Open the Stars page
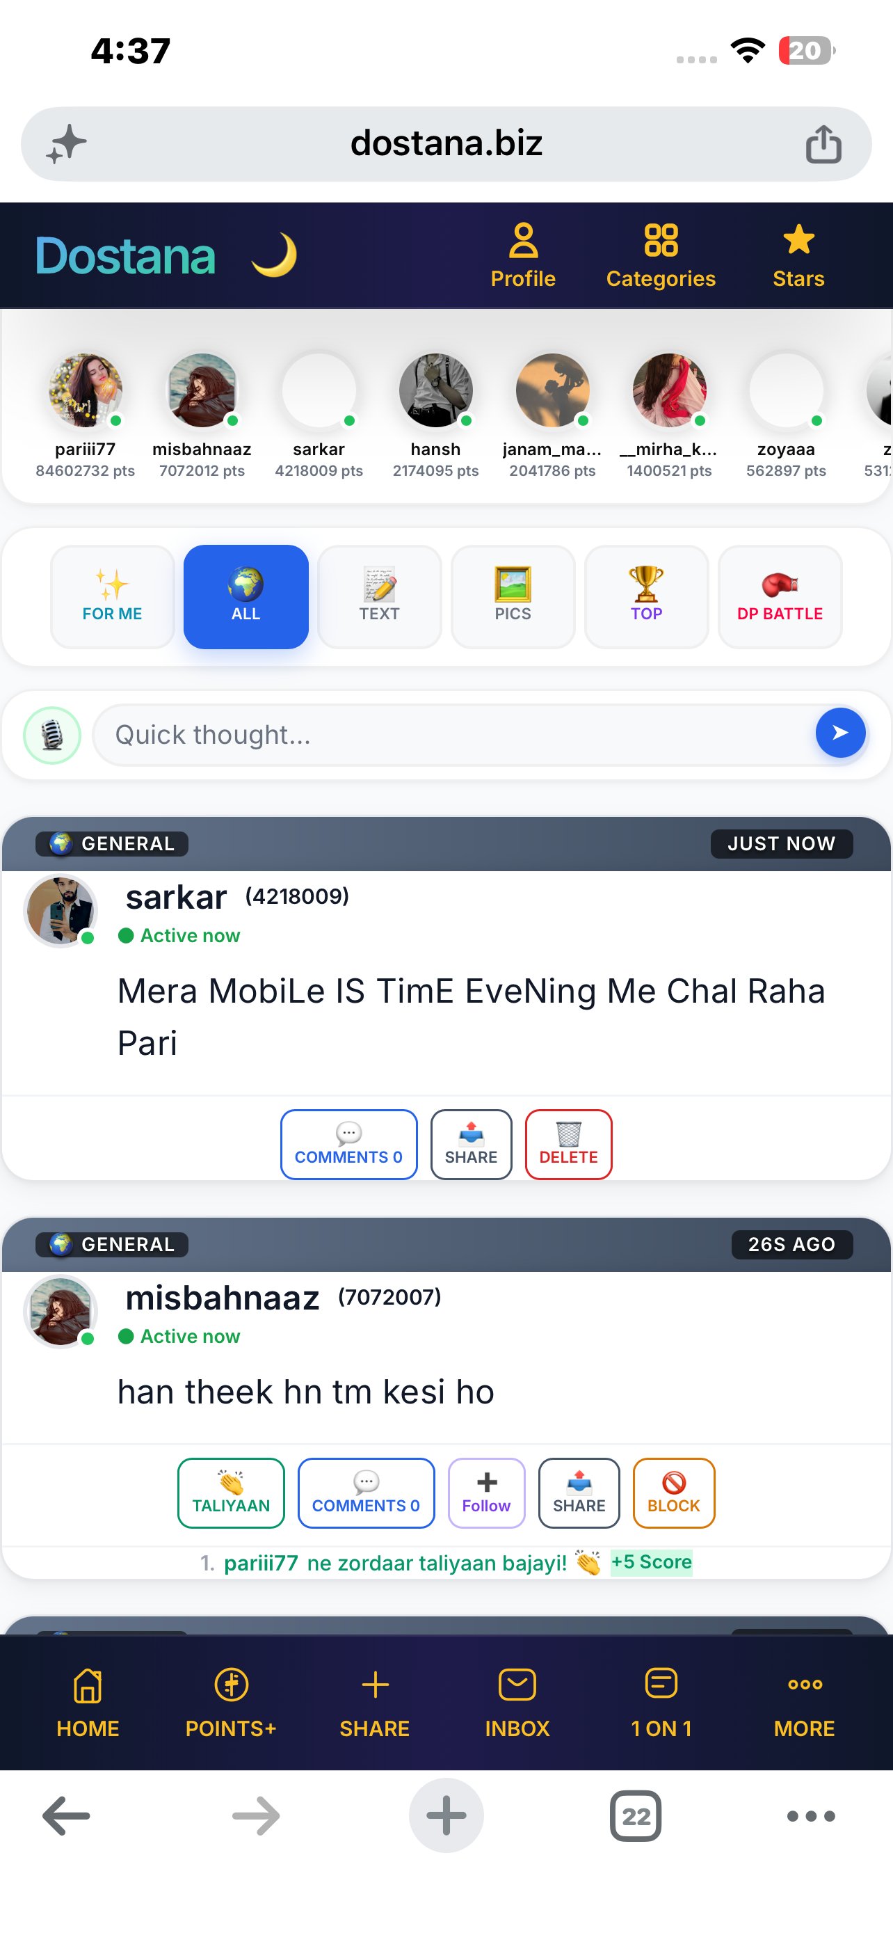Viewport: 893px width, 1933px height. [798, 255]
